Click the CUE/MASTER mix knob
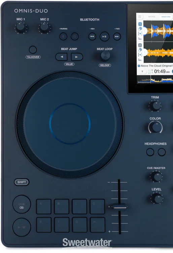Viewport: 173px width, 253px height. [x=157, y=177]
